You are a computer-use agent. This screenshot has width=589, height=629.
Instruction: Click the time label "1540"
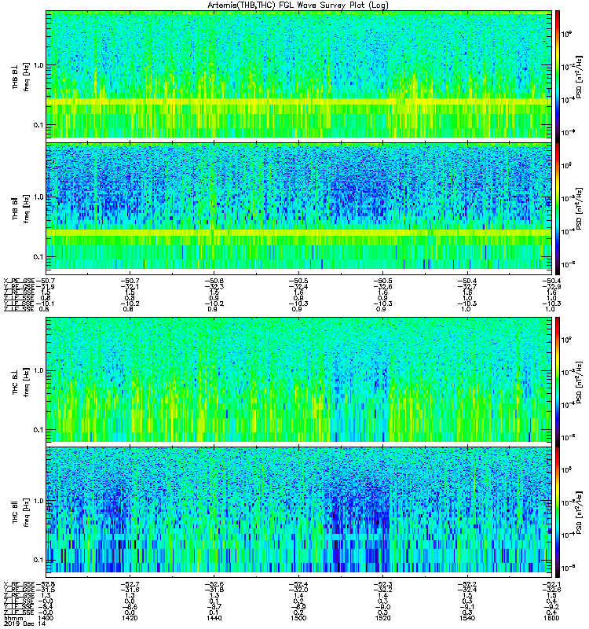(x=467, y=618)
